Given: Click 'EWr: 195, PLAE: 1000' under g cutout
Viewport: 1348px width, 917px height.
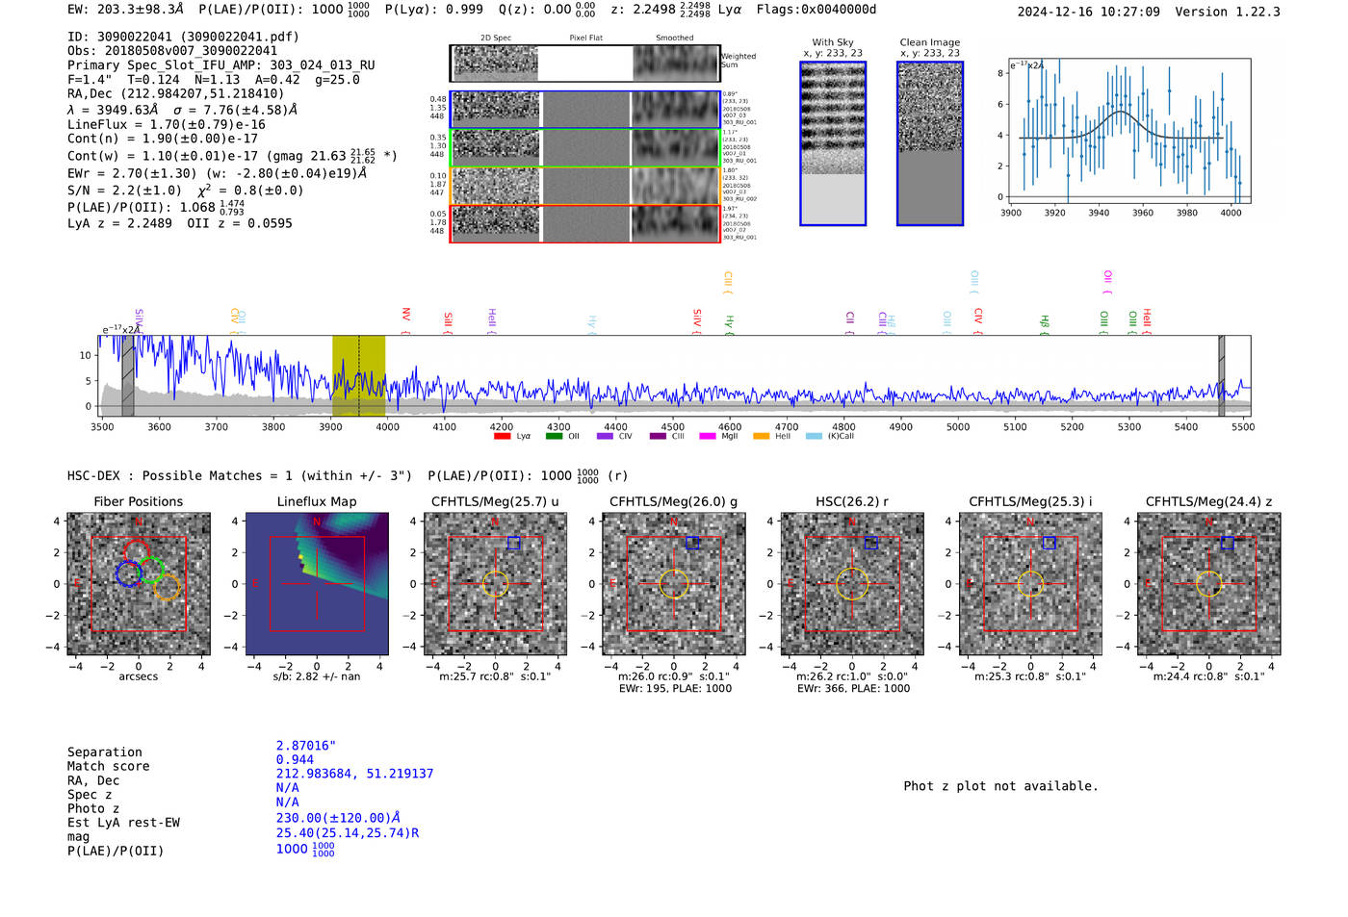Looking at the screenshot, I should [675, 689].
